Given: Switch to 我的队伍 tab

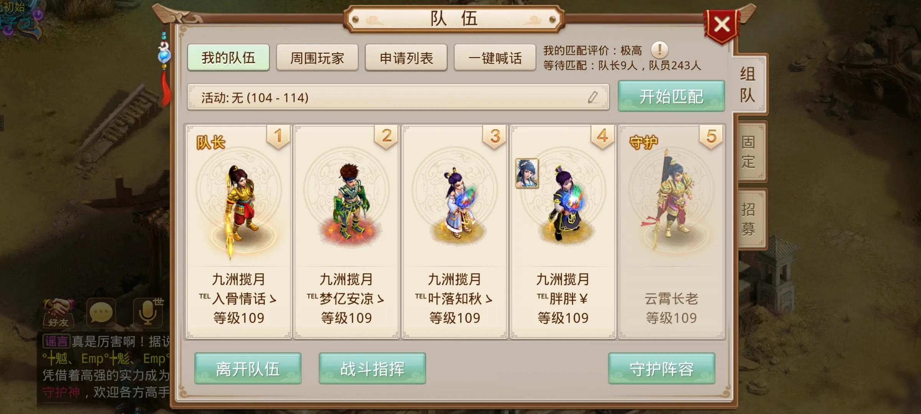Looking at the screenshot, I should click(x=228, y=58).
